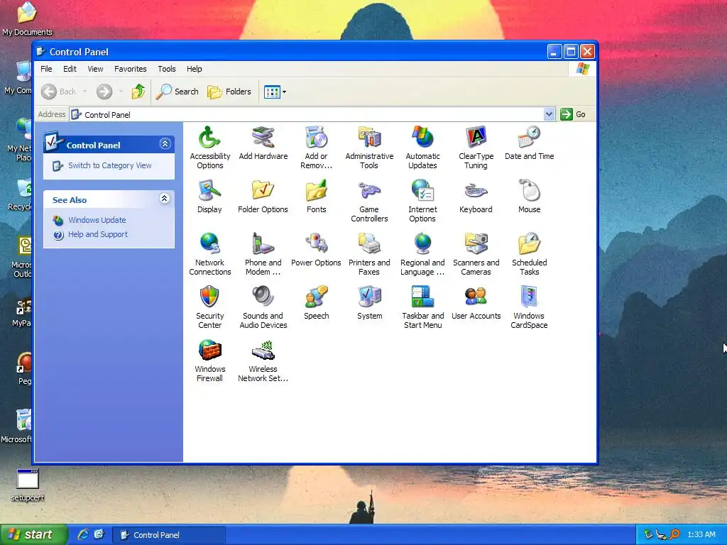Expand the Back history dropdown arrow
The height and width of the screenshot is (545, 727).
click(x=85, y=92)
